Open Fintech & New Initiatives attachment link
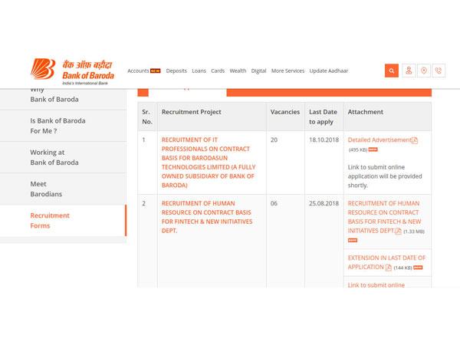 [x=384, y=217]
